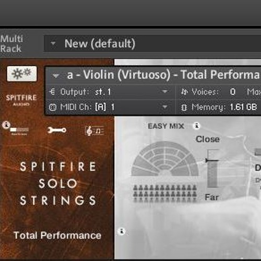Click the MIDI channel icon
Screen dimensions: 261x261
pos(53,107)
